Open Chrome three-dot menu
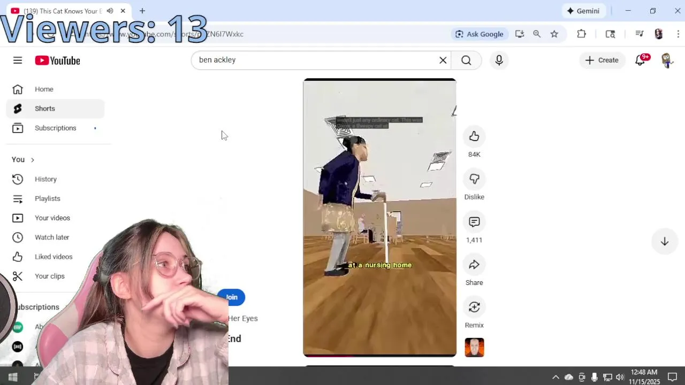The width and height of the screenshot is (685, 385). (x=679, y=34)
